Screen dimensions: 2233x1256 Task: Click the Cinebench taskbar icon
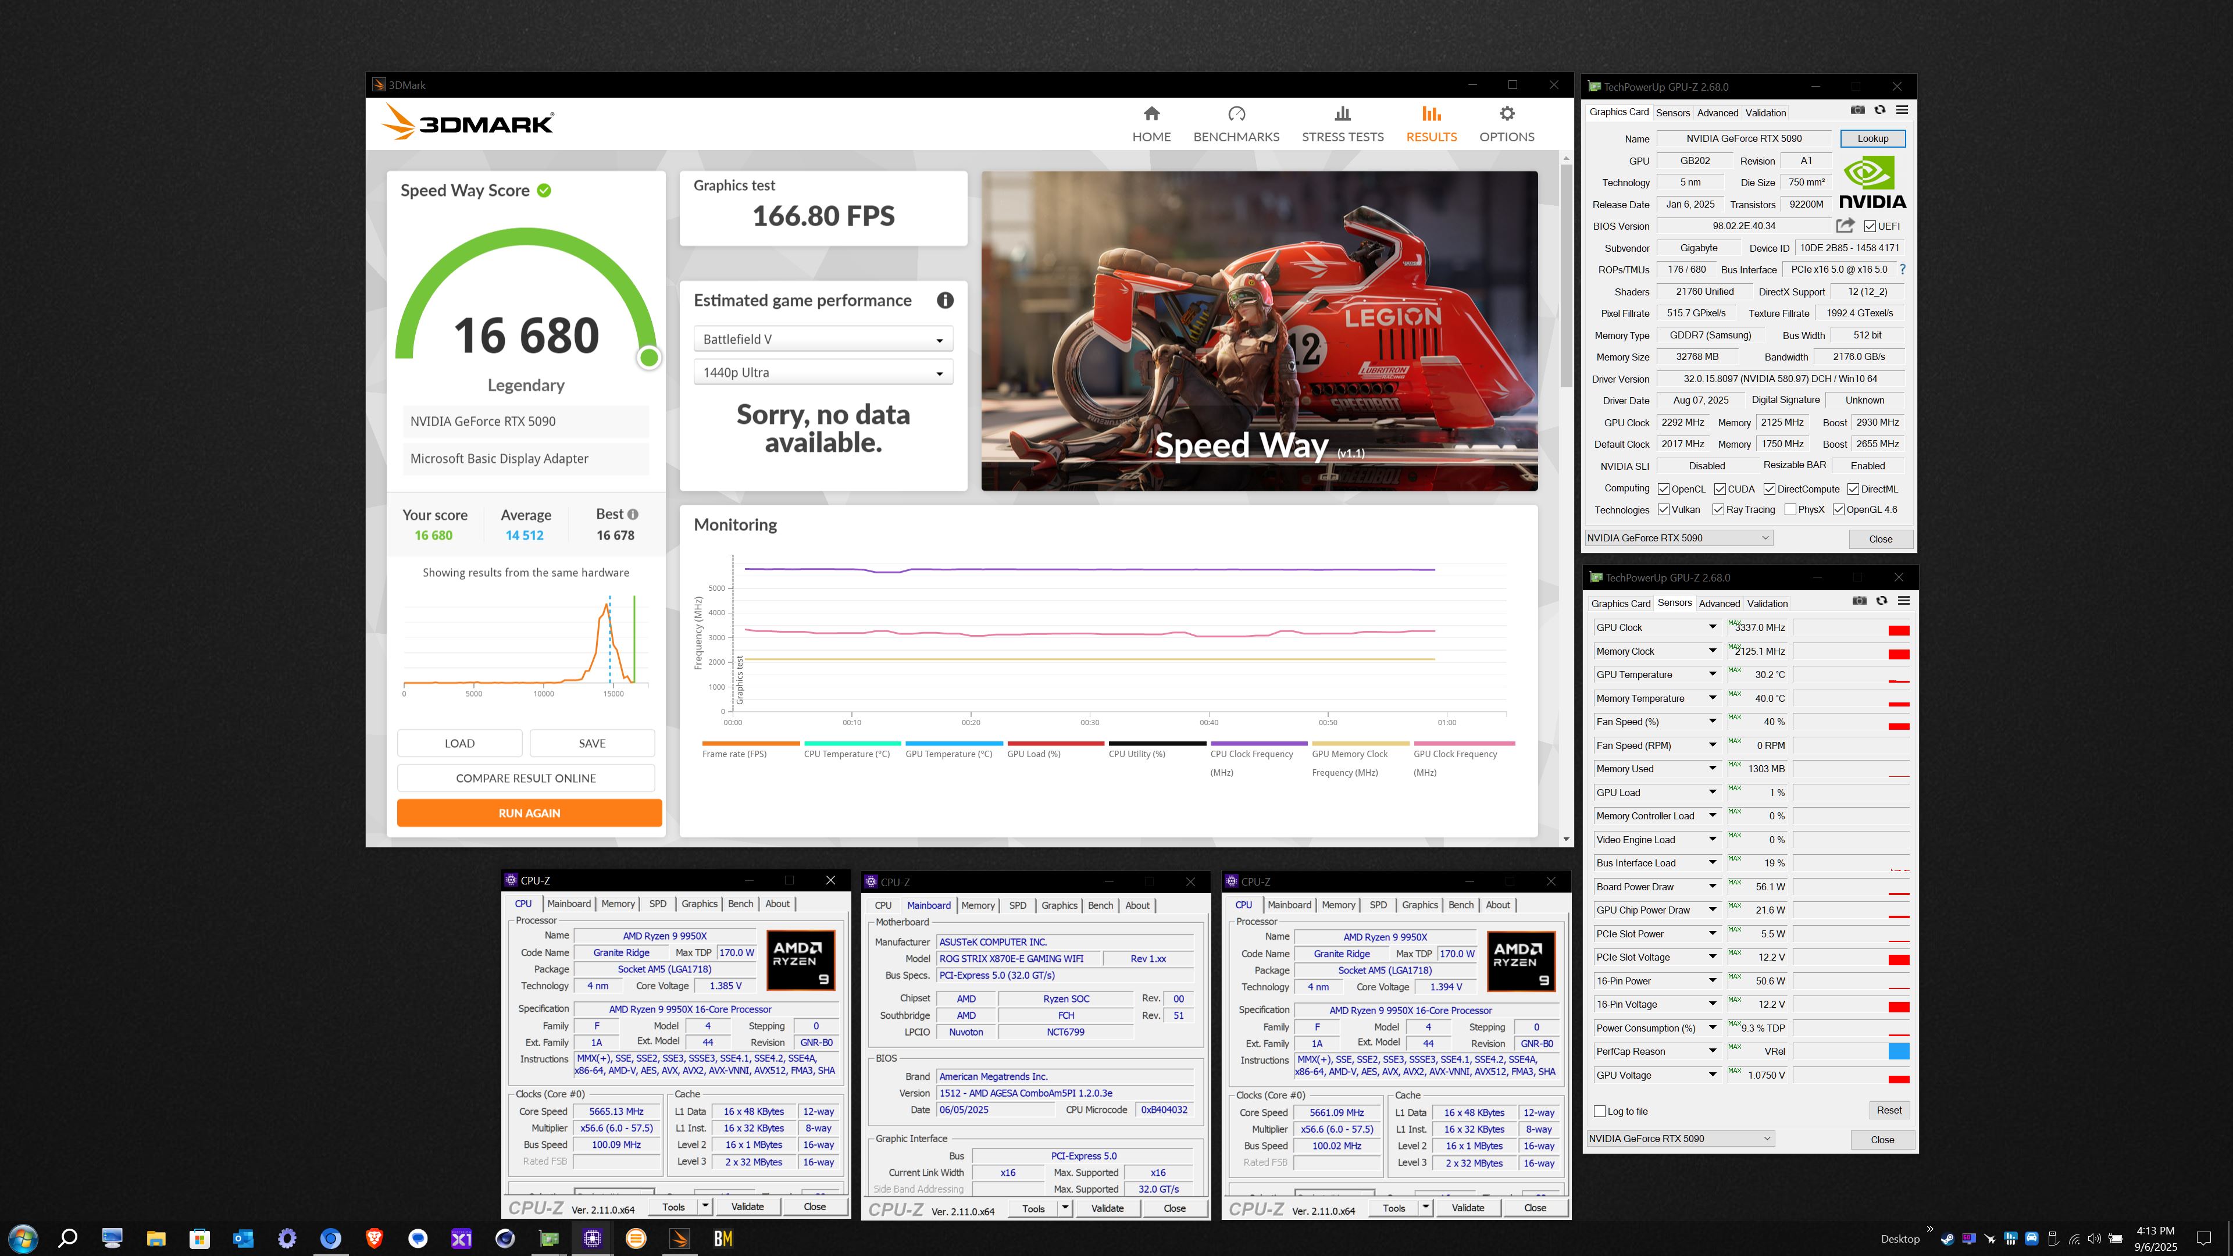pyautogui.click(x=505, y=1238)
